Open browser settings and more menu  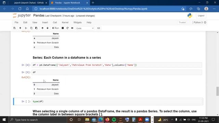[214, 9]
